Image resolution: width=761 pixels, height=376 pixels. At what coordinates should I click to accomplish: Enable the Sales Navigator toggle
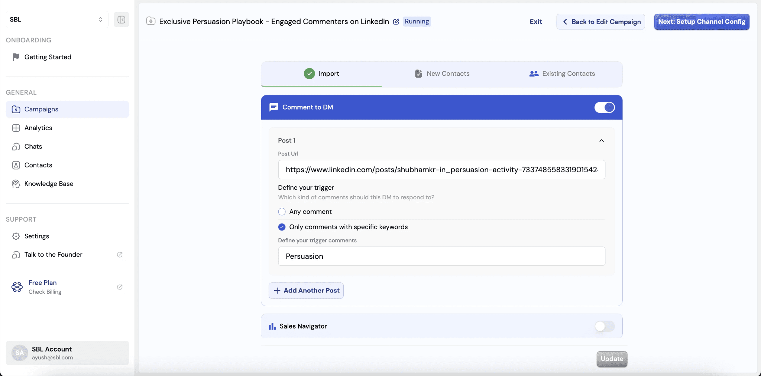click(604, 326)
